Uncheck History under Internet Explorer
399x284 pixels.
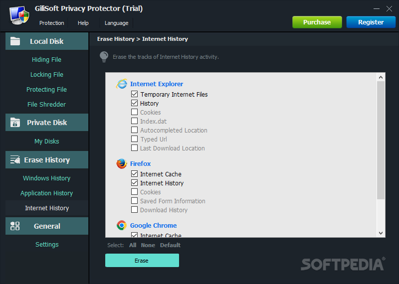[134, 103]
